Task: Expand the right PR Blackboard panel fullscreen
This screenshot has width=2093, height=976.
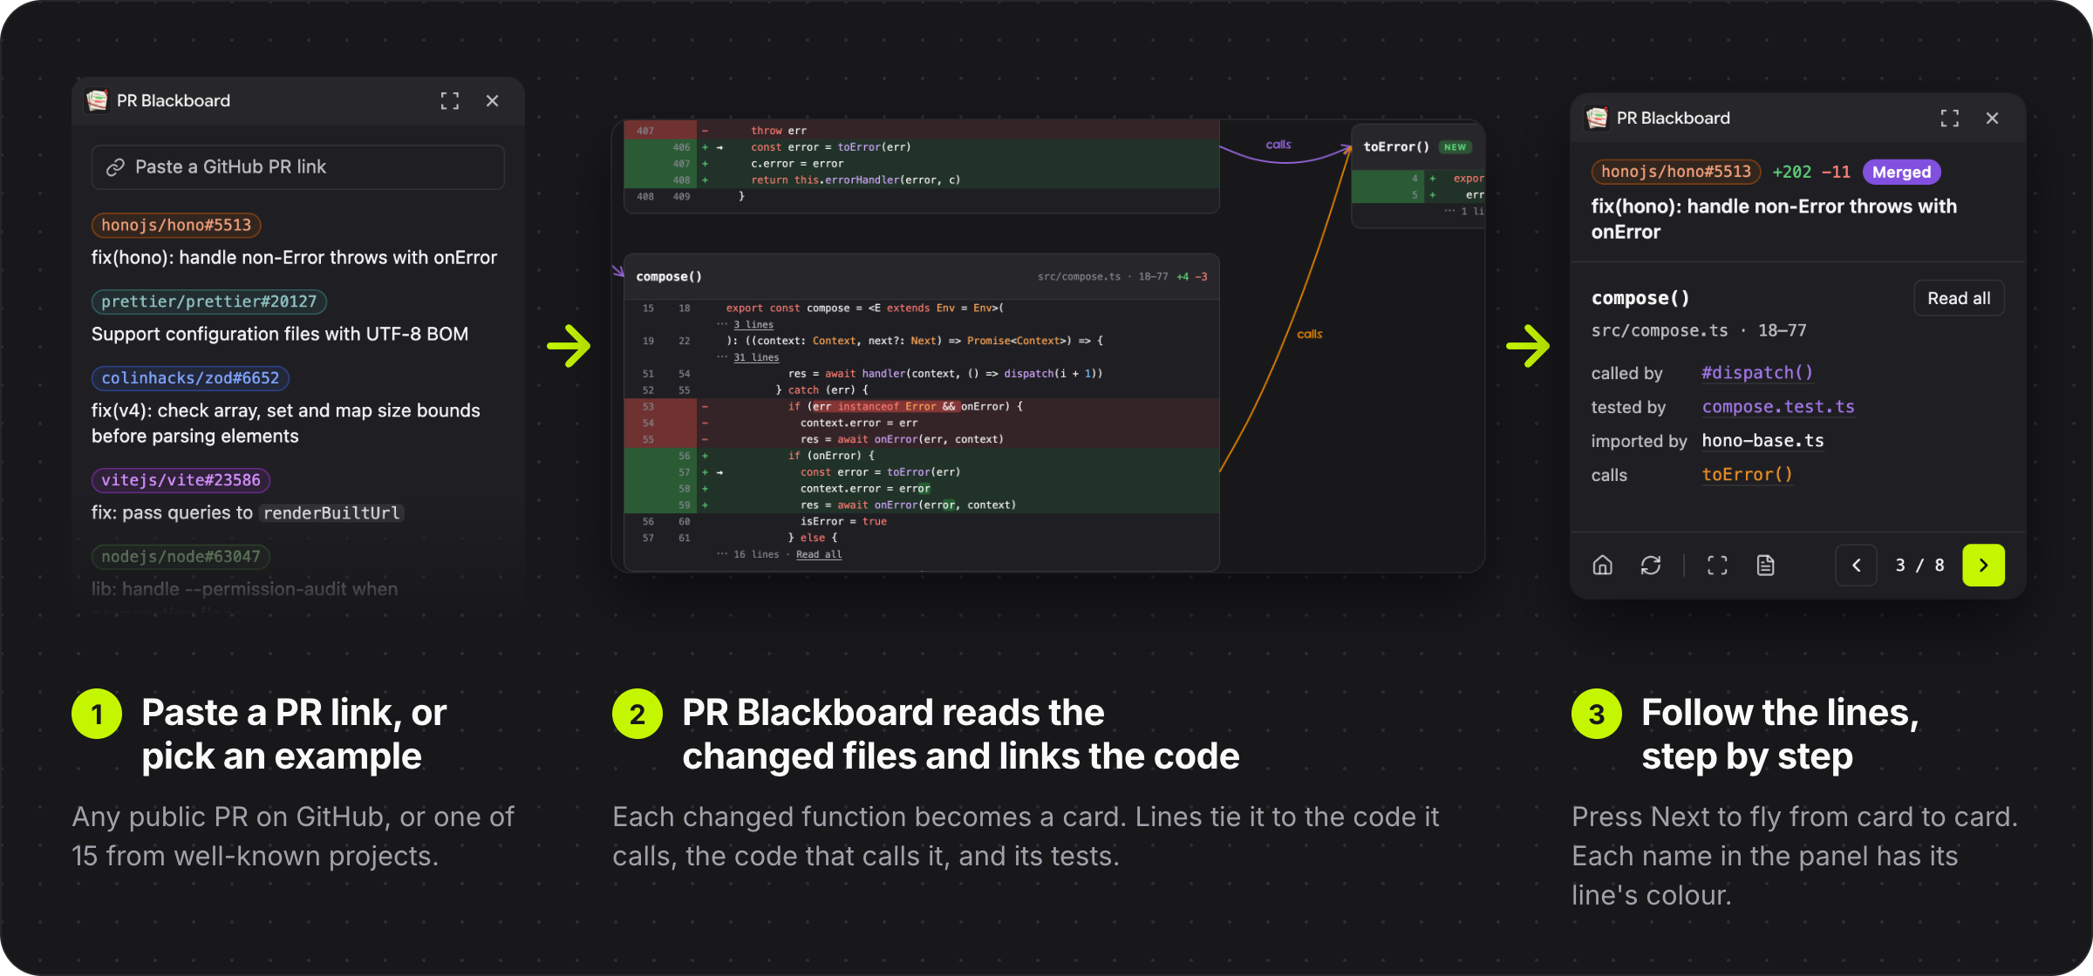Action: [1950, 119]
